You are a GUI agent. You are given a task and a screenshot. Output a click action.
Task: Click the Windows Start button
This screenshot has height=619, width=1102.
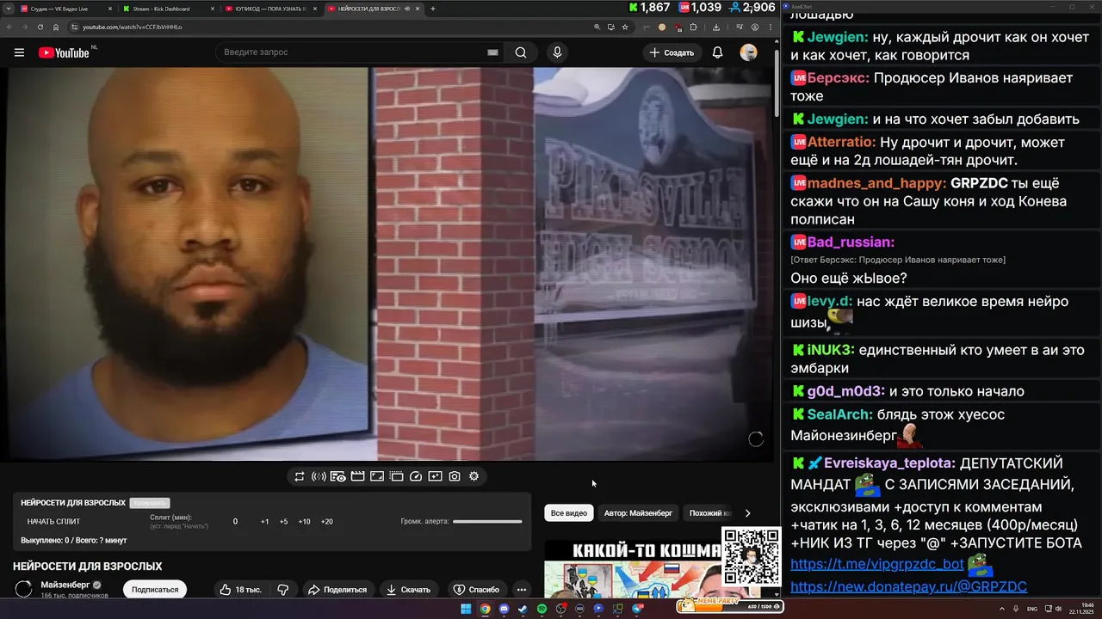(466, 609)
